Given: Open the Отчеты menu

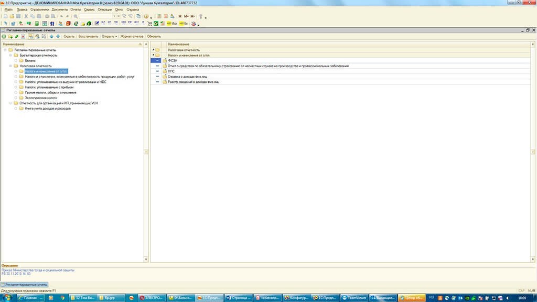Looking at the screenshot, I should point(76,9).
